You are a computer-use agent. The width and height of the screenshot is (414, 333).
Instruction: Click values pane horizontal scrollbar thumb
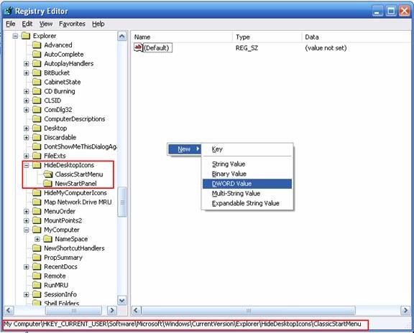pos(249,310)
